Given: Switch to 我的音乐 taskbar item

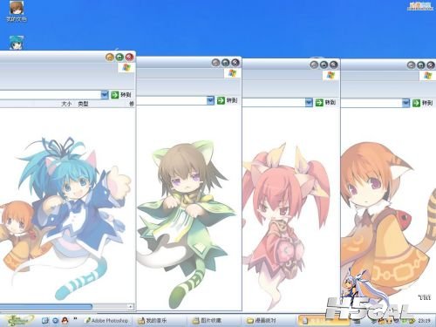Looking at the screenshot, I should pyautogui.click(x=153, y=321).
